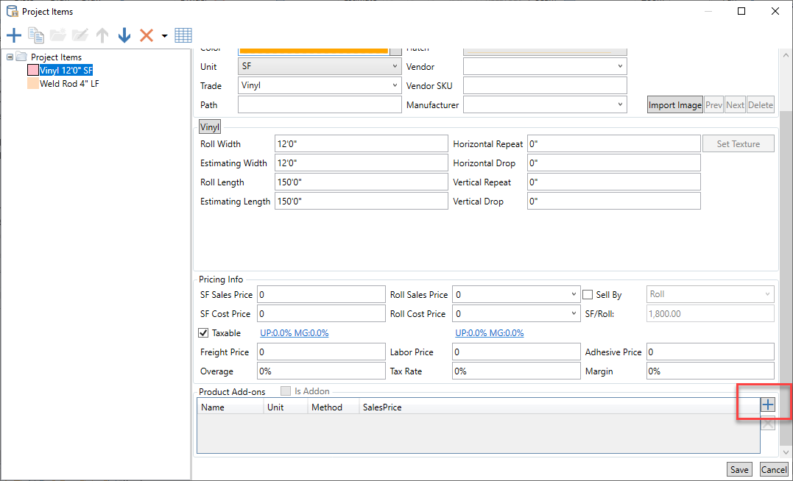Open the Roll Sales Price dropdown
793x481 pixels.
click(x=516, y=295)
